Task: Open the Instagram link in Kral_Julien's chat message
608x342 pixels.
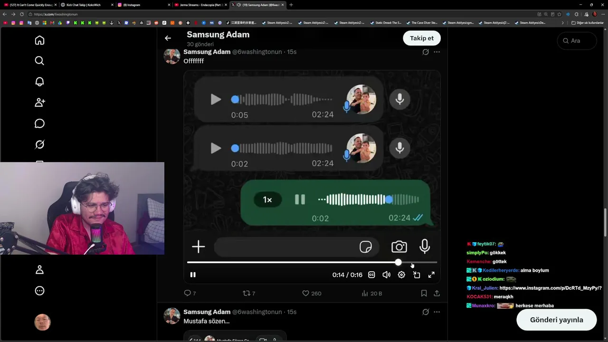Action: point(551,288)
